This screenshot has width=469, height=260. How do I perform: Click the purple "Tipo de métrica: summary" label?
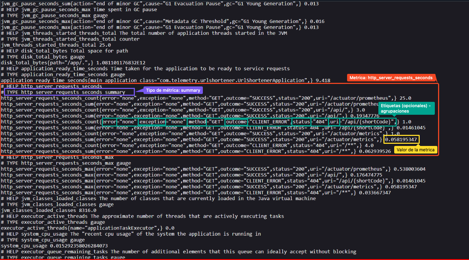pyautogui.click(x=173, y=90)
